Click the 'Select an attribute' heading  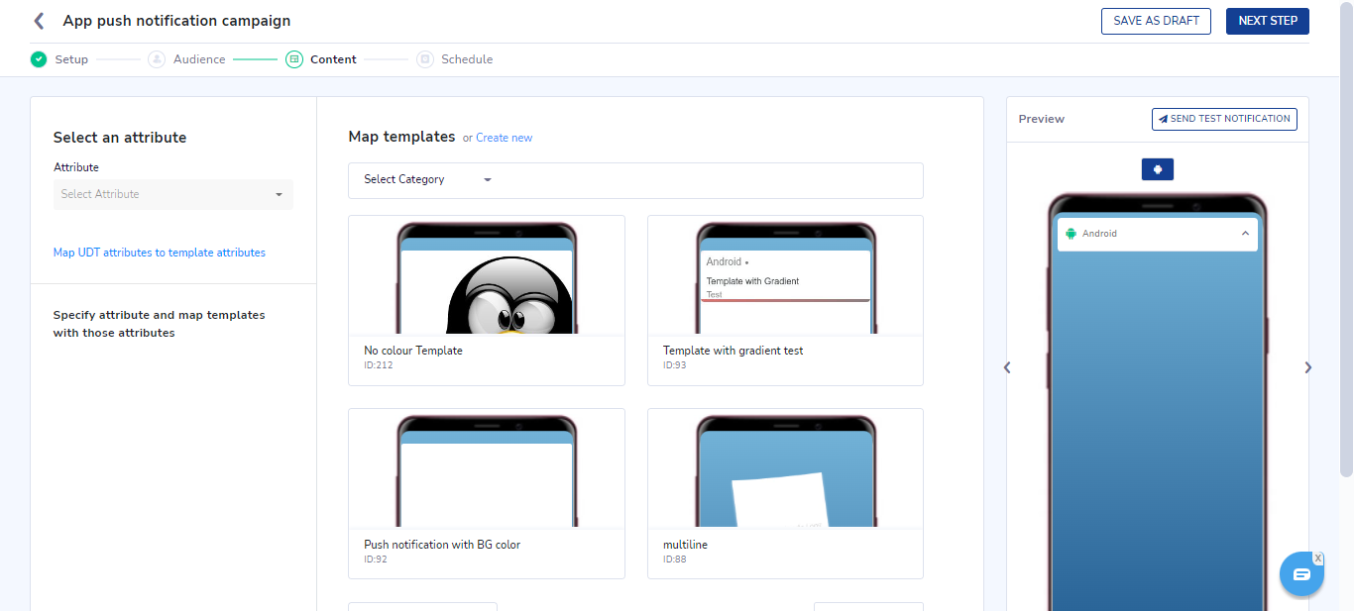coord(120,138)
